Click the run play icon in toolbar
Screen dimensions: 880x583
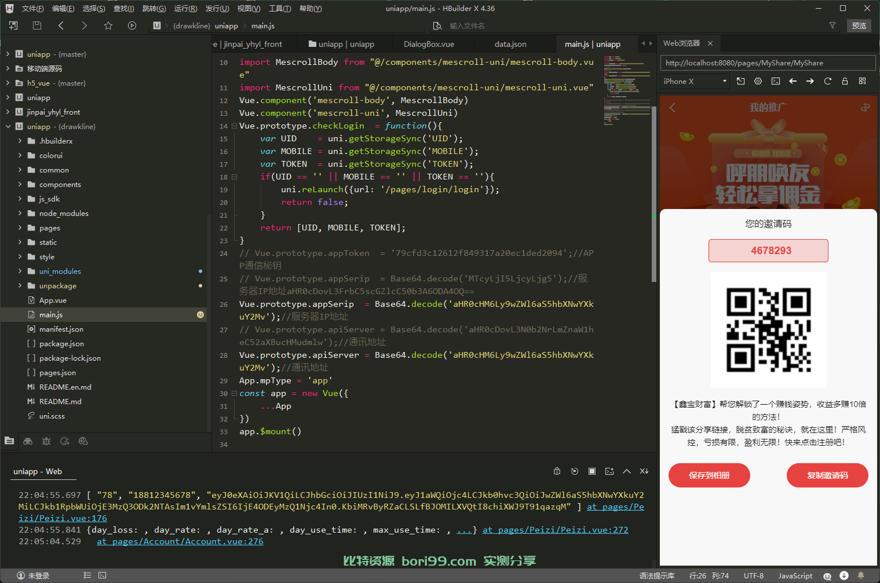click(x=132, y=25)
